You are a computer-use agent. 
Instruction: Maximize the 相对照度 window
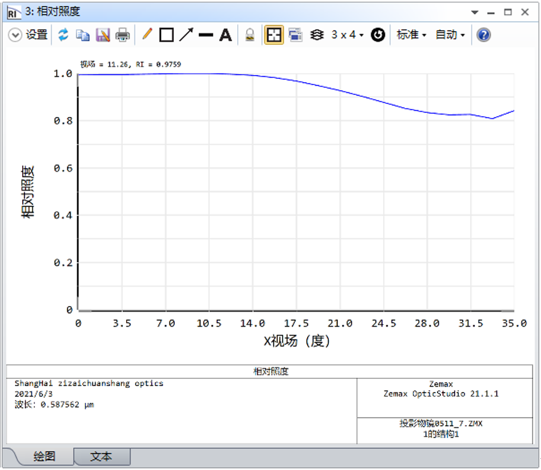508,12
